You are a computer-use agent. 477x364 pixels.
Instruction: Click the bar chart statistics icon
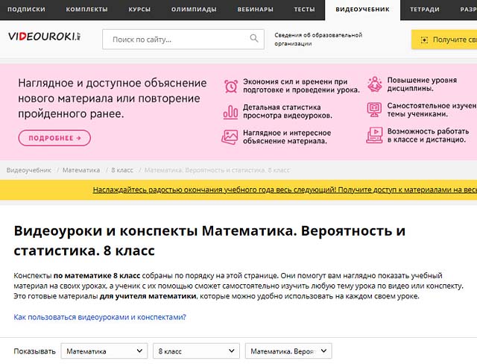pos(230,112)
